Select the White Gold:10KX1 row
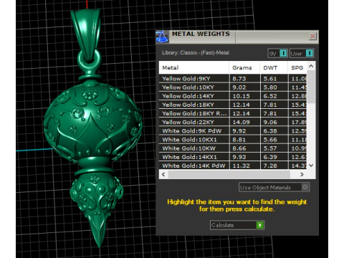The height and width of the screenshot is (258, 344). point(233,140)
